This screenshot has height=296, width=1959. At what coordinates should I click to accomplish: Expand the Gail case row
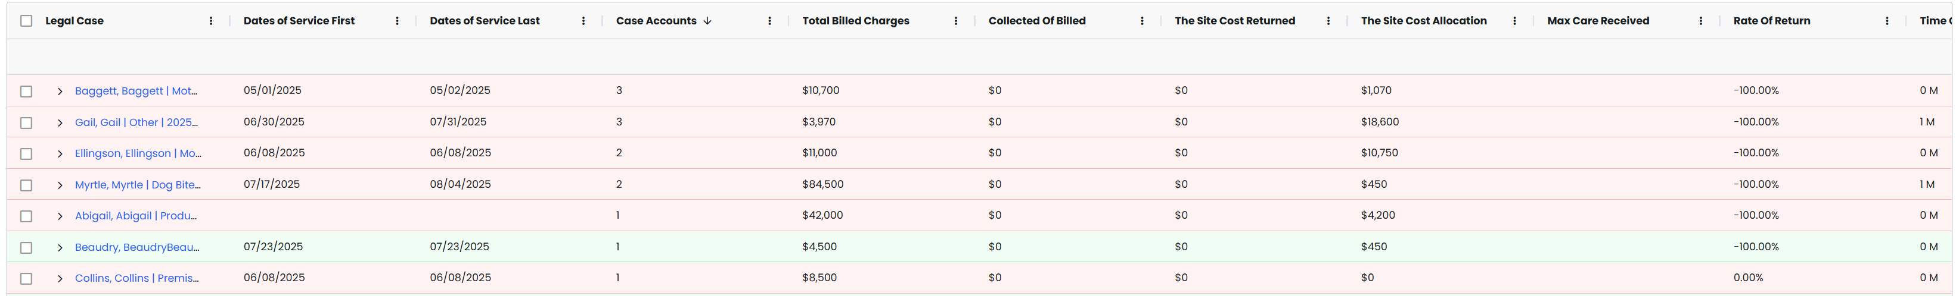click(60, 123)
